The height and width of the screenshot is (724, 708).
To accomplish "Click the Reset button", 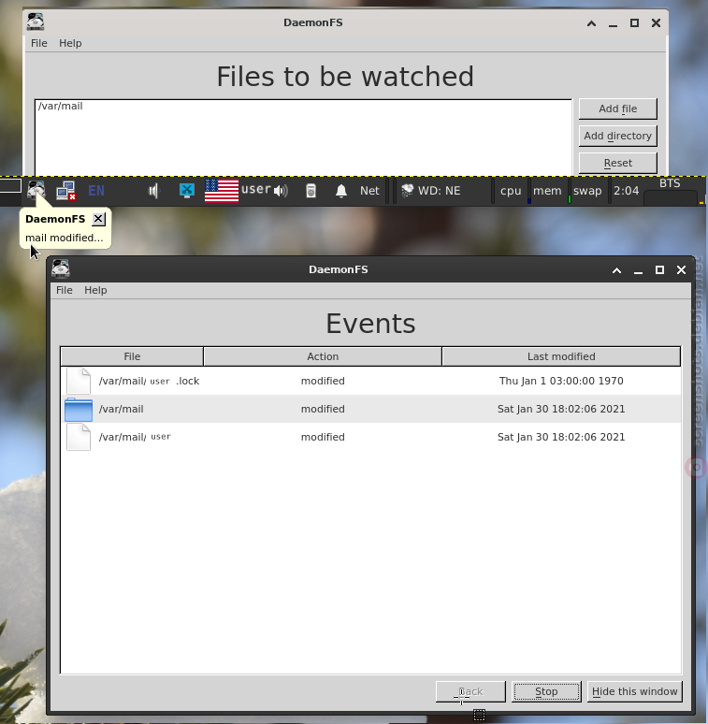I will click(617, 163).
